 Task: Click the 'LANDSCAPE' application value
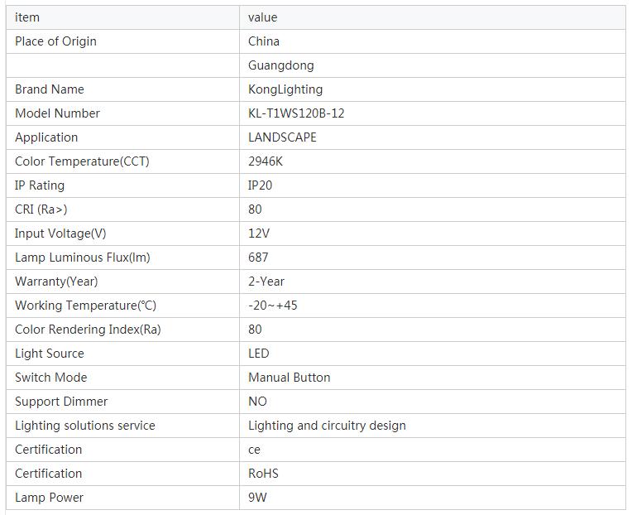282,137
